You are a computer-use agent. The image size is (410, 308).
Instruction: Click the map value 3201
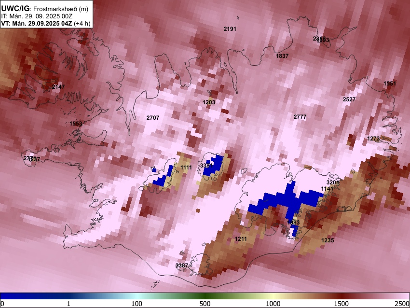(x=333, y=182)
